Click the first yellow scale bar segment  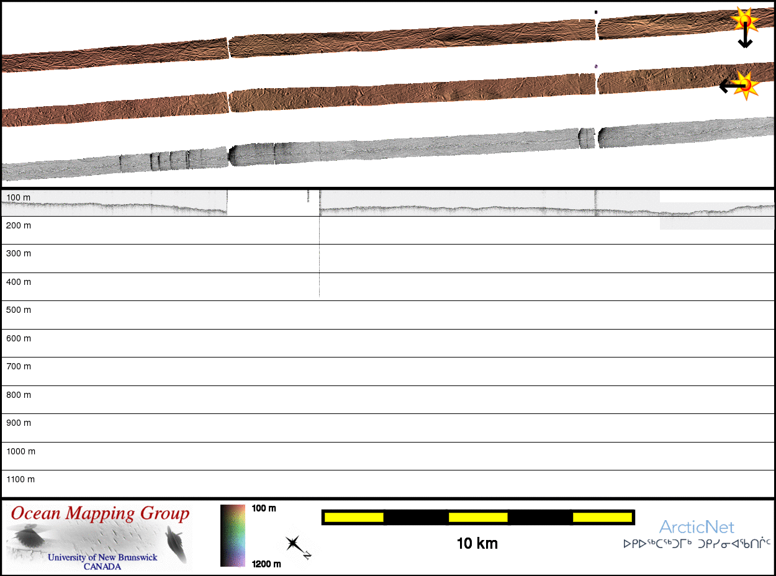click(x=353, y=517)
